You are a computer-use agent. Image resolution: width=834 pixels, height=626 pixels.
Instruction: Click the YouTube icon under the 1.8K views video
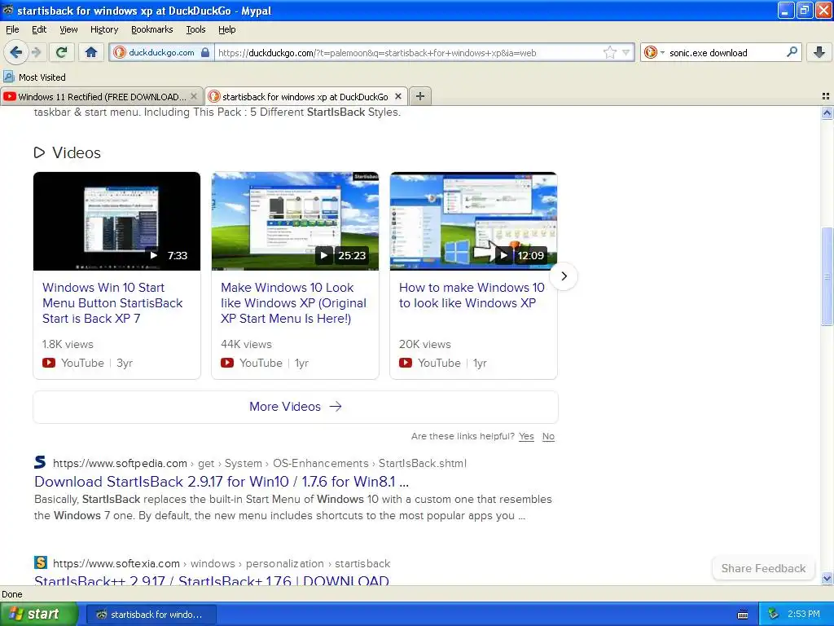tap(48, 363)
